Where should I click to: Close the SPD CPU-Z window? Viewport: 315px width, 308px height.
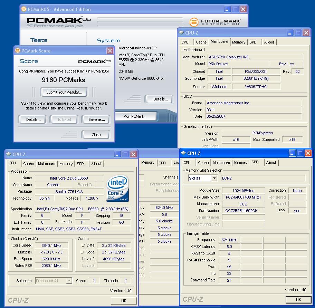click(308, 153)
